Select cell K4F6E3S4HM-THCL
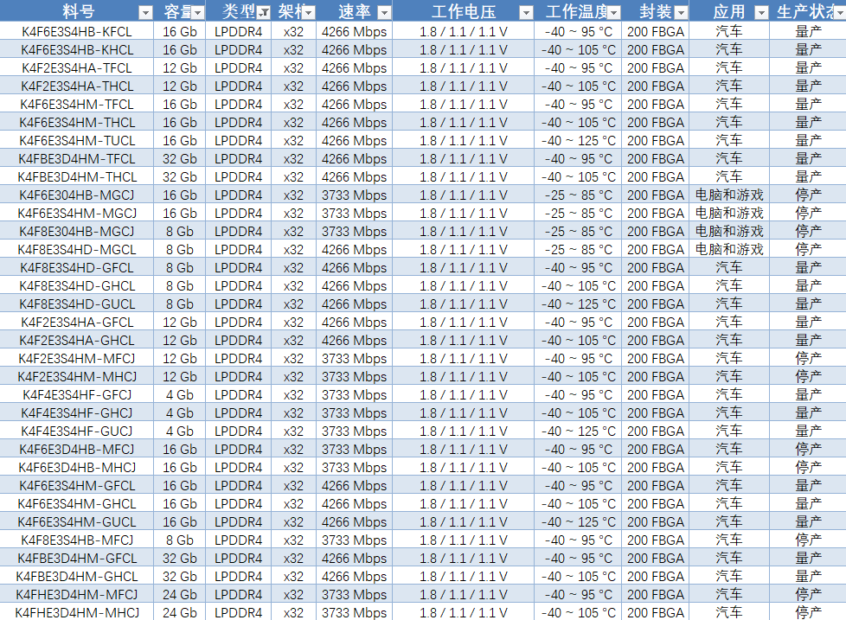This screenshot has width=846, height=620. click(x=77, y=123)
